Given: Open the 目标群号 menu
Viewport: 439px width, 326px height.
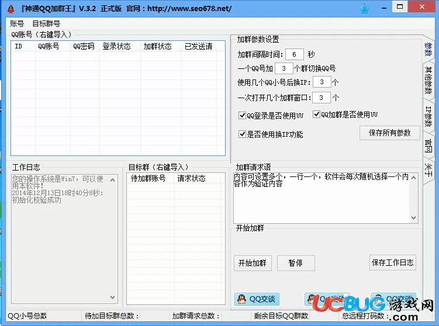Looking at the screenshot, I should click(46, 23).
